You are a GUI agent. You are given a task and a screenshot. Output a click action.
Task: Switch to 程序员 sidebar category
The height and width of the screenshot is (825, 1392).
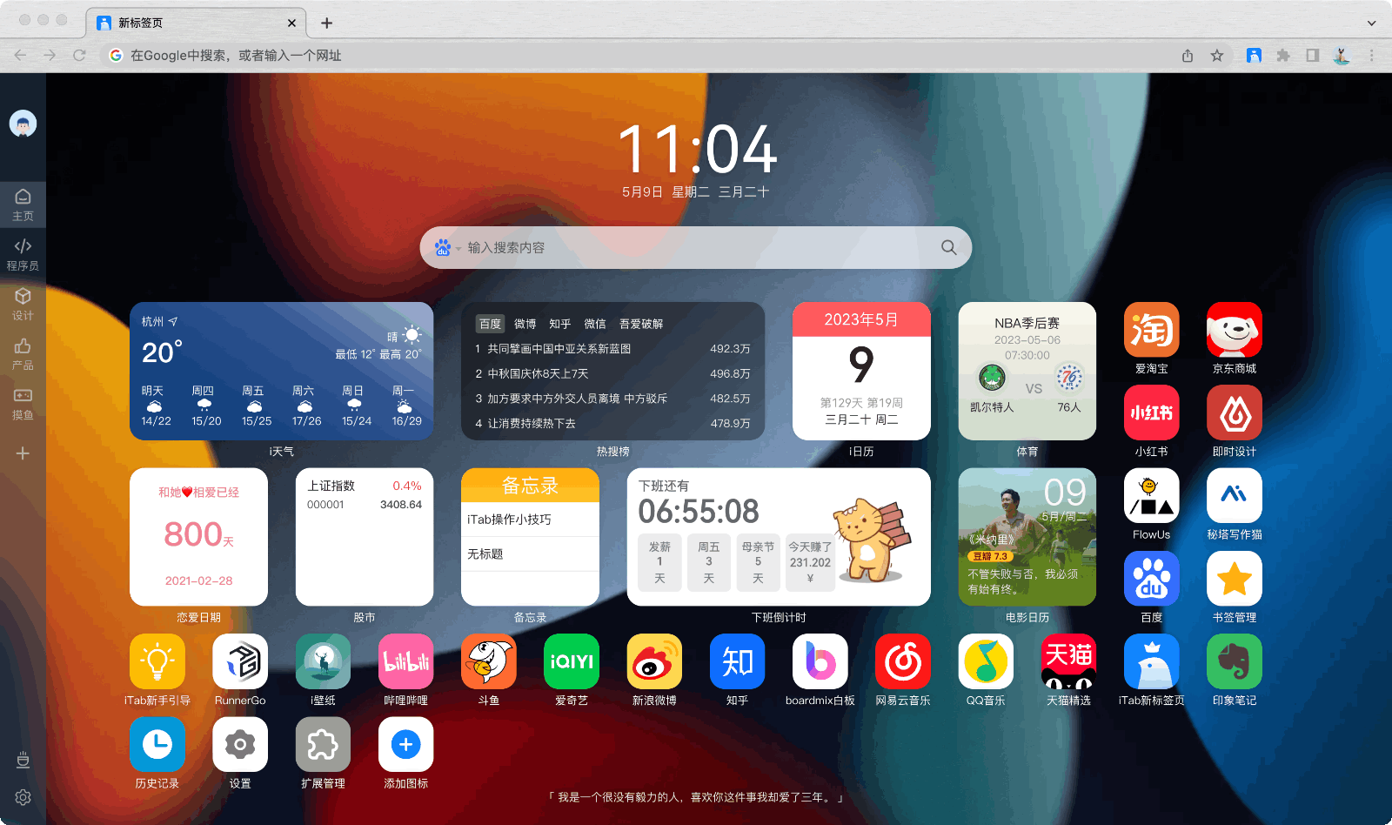[x=23, y=254]
